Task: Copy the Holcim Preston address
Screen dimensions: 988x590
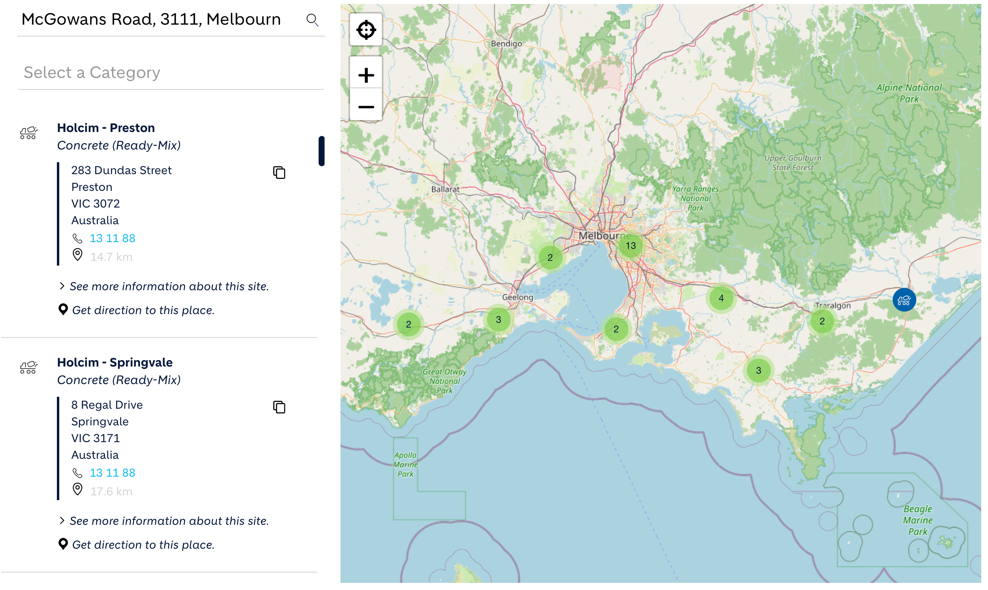Action: (x=279, y=173)
